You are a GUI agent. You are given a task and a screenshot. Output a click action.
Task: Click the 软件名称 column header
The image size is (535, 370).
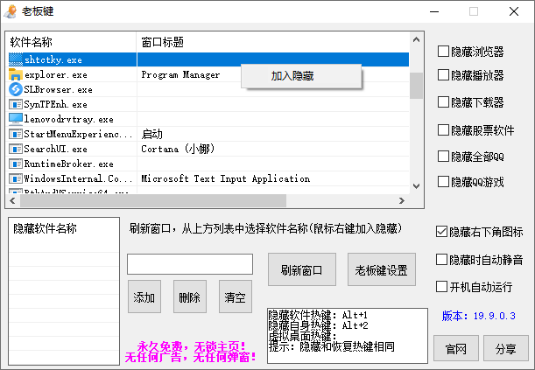(32, 42)
